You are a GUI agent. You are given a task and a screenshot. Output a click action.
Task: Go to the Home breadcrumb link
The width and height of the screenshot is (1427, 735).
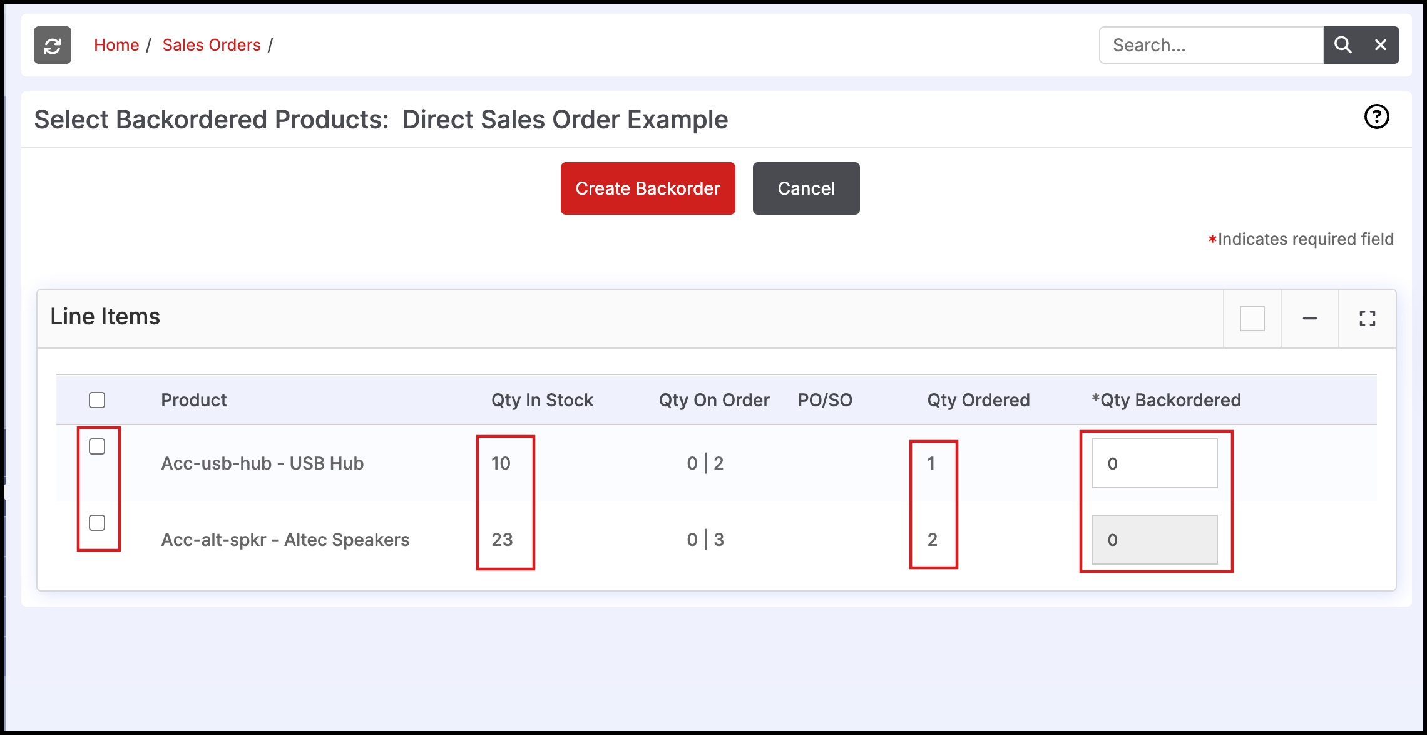(x=116, y=45)
